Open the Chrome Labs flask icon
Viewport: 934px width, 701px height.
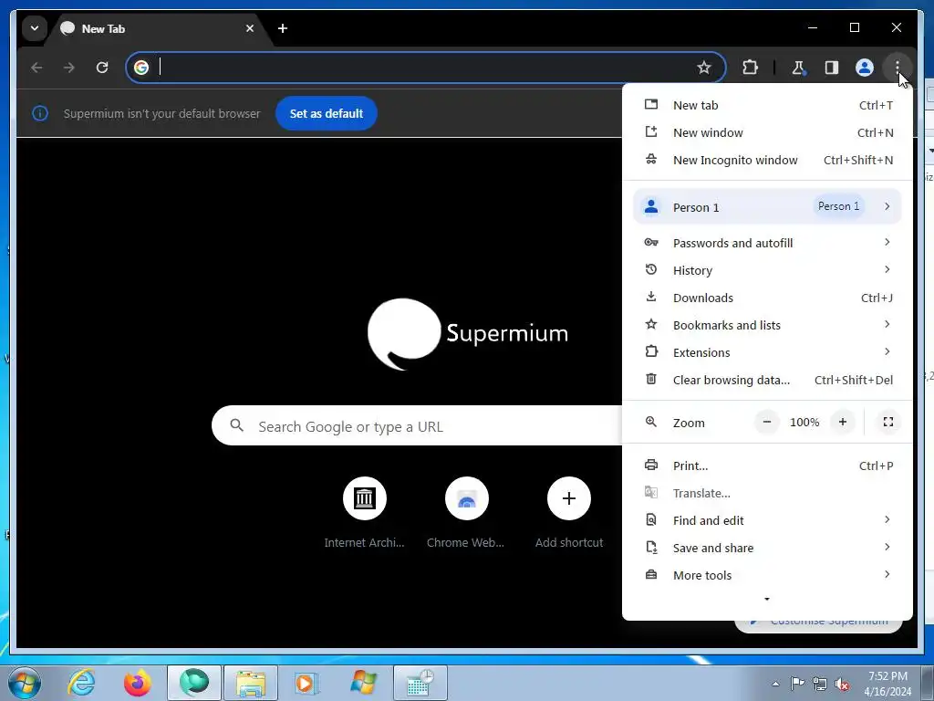[x=798, y=68]
